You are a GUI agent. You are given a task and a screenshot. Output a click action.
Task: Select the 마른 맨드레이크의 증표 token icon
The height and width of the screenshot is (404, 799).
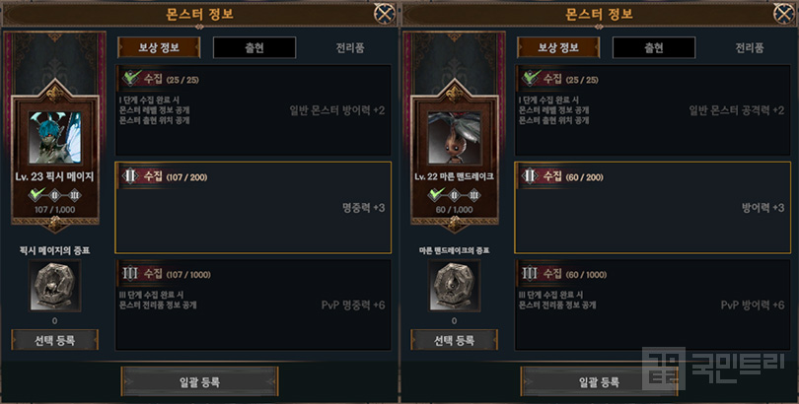pos(454,286)
